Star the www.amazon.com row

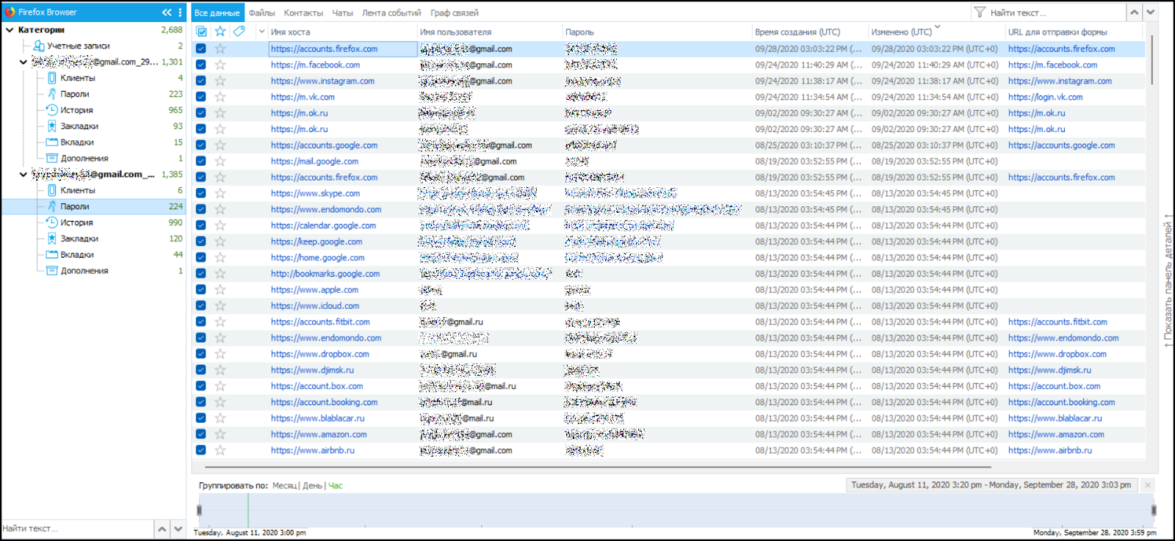[x=220, y=434]
